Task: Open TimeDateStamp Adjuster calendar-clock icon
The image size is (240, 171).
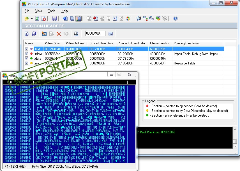Action: tap(151, 19)
